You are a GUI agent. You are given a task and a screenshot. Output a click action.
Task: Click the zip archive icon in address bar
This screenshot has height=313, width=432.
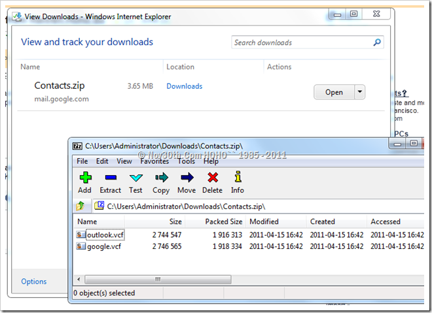tap(99, 205)
